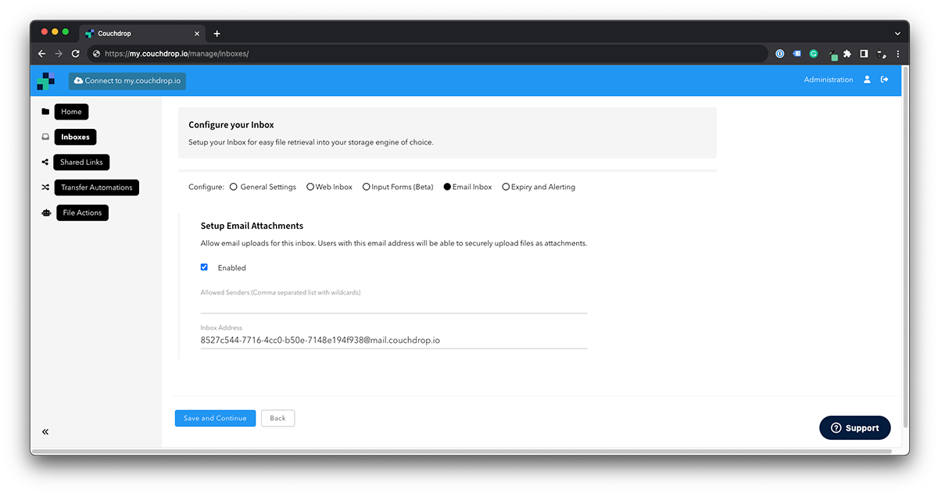Open the browser menu via three-dot icon
938x493 pixels.
[x=897, y=53]
